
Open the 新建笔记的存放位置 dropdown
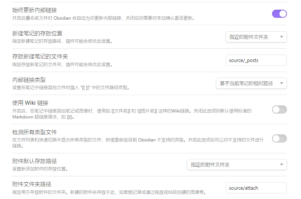pos(256,37)
